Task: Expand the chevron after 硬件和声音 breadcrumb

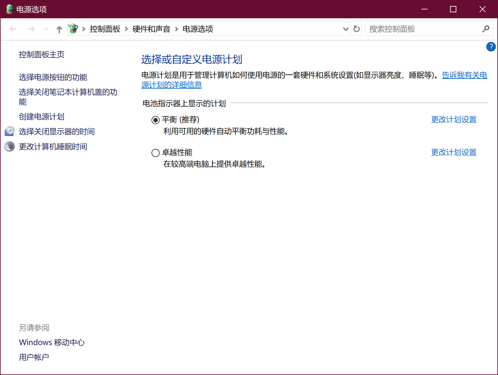Action: 176,29
